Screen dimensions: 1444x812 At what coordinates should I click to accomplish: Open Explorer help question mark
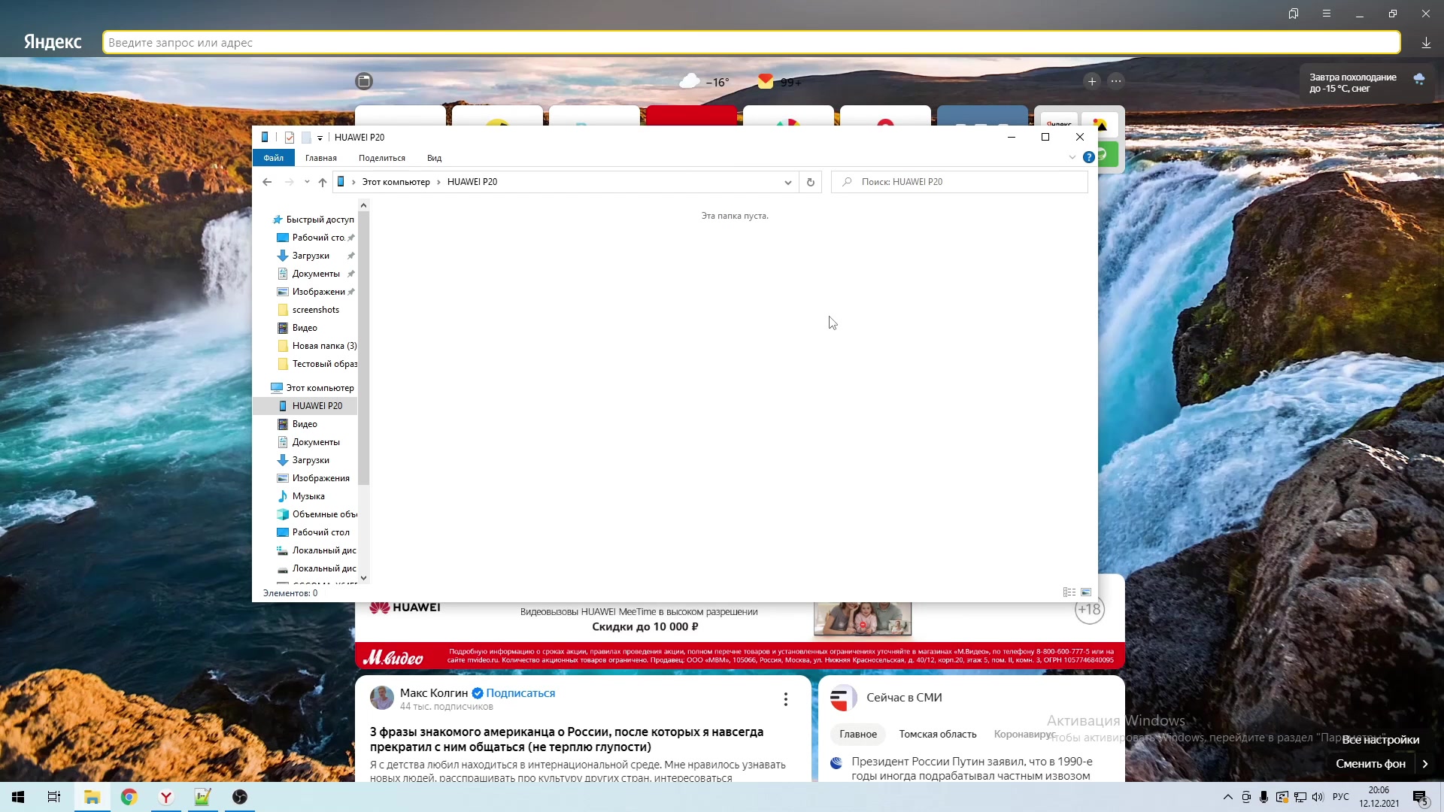point(1088,157)
